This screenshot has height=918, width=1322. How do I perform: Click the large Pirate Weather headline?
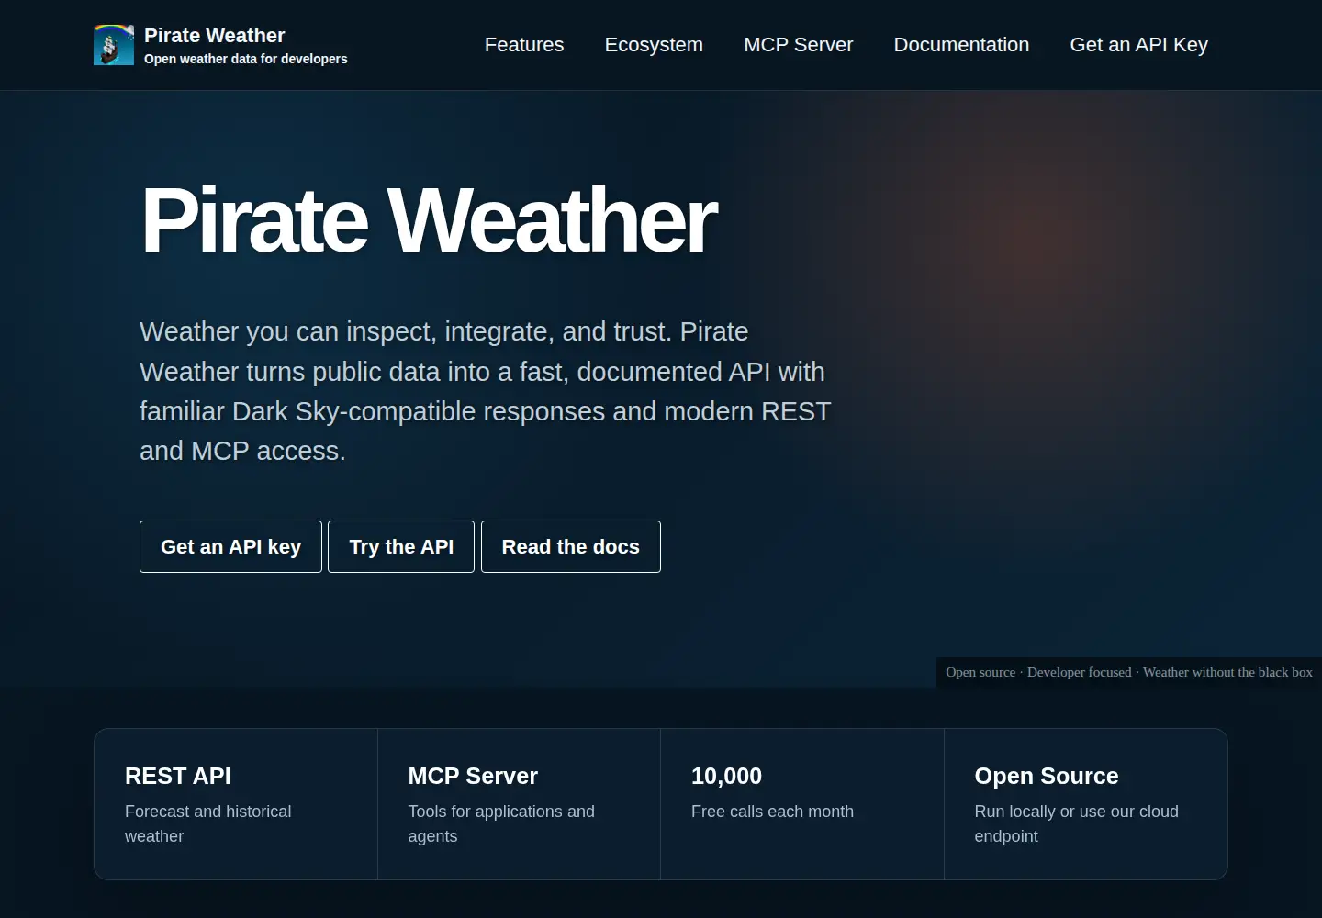coord(428,220)
